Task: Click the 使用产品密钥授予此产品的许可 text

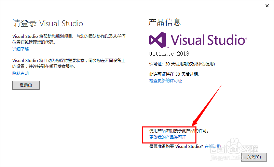Action: click(x=179, y=131)
